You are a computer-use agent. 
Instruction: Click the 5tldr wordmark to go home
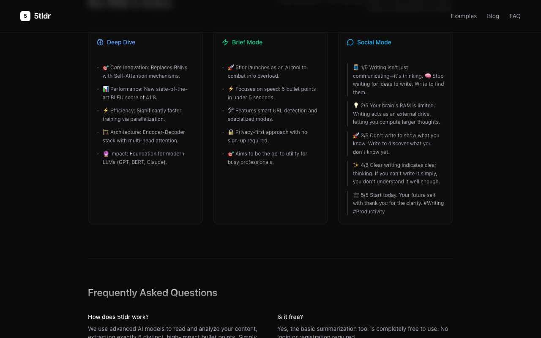click(x=42, y=16)
